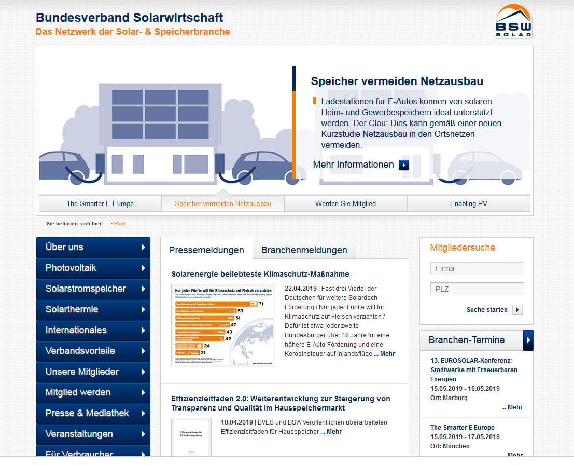Click the Bundesverband Solarwirtschaft title
The height and width of the screenshot is (465, 574).
pyautogui.click(x=129, y=18)
